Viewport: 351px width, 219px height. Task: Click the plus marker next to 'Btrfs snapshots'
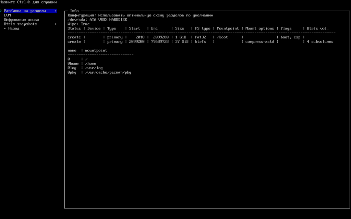tap(56, 24)
